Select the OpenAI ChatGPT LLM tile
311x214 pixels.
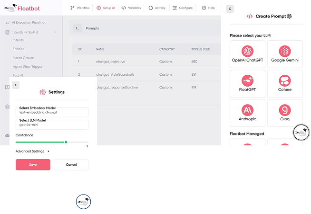coord(247,54)
